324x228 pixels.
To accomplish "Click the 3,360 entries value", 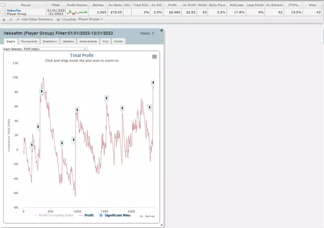I will (102, 13).
